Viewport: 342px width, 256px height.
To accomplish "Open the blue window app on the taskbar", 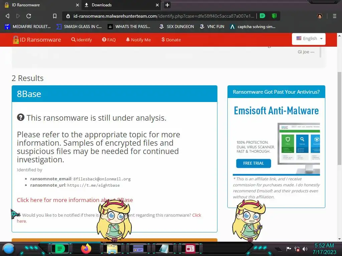I will (x=138, y=249).
